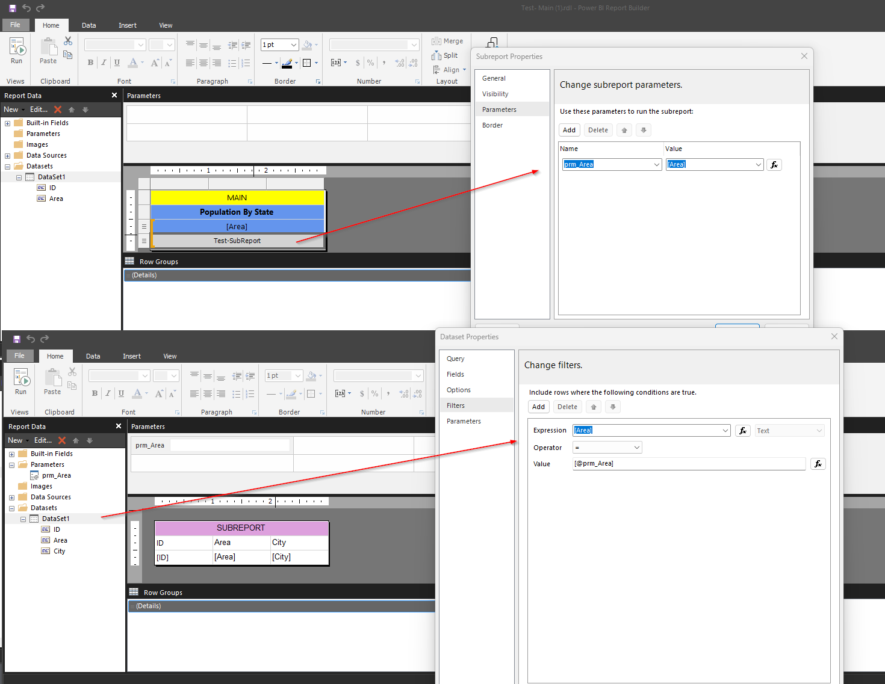
Task: Open expression editor beside [Area] value in Subreport Properties
Action: (x=774, y=165)
